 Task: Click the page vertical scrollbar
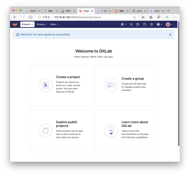coord(179,83)
